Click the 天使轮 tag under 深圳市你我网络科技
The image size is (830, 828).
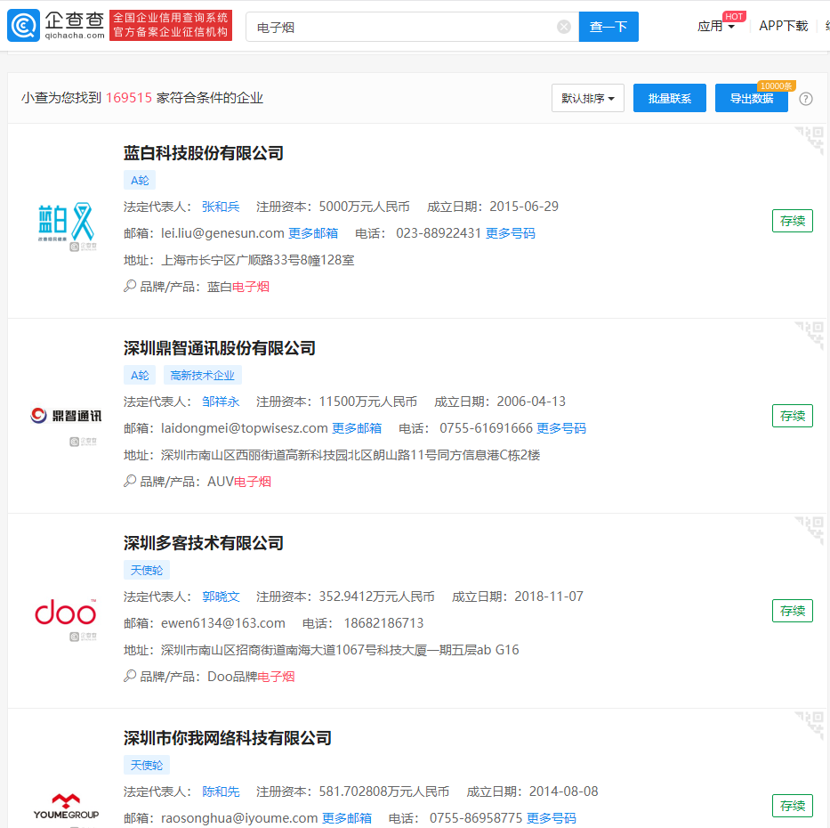(147, 765)
